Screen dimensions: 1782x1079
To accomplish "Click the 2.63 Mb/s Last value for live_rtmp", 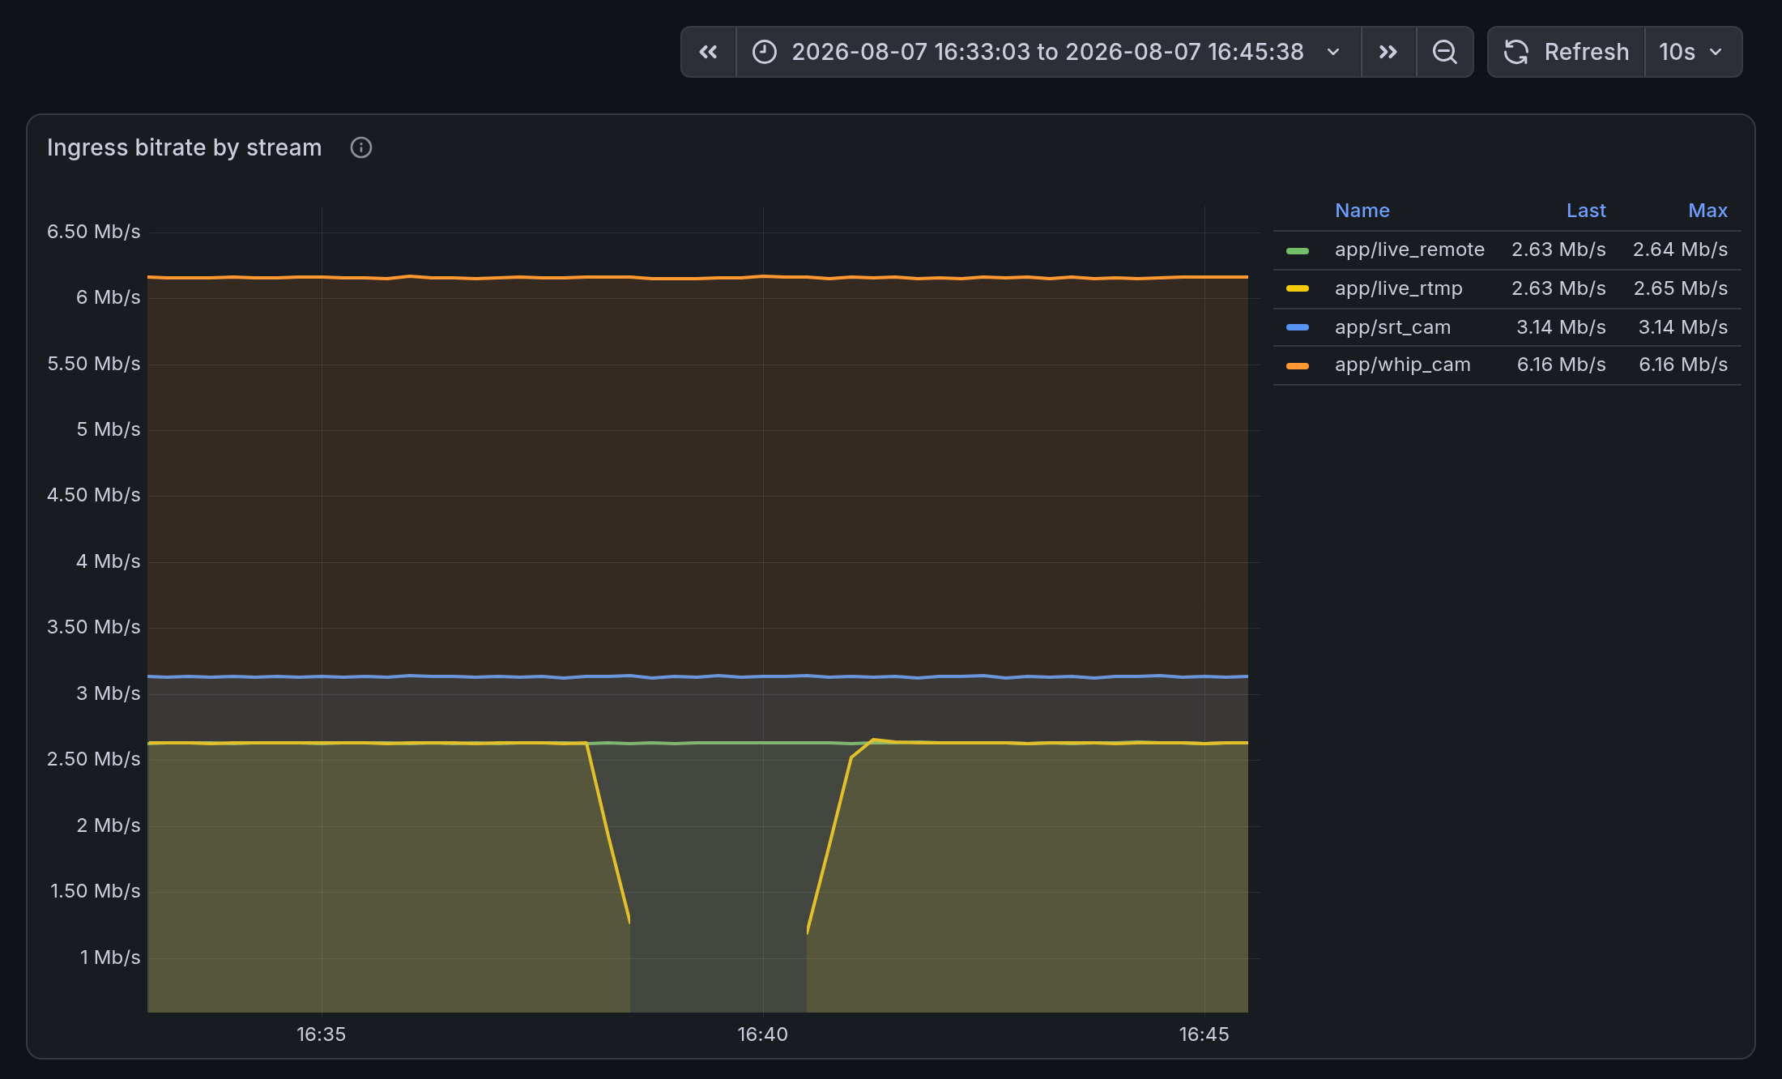I will pos(1558,288).
